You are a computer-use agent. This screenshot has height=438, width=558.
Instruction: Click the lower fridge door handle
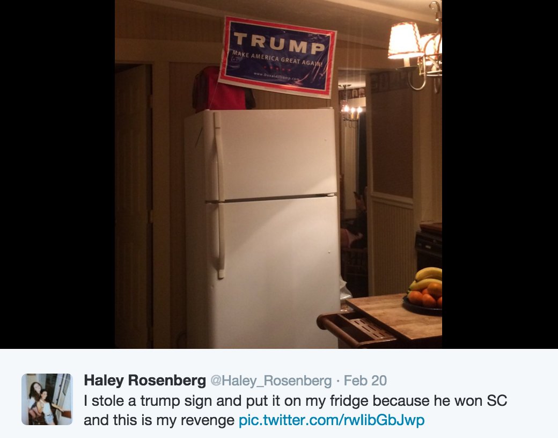pyautogui.click(x=219, y=240)
